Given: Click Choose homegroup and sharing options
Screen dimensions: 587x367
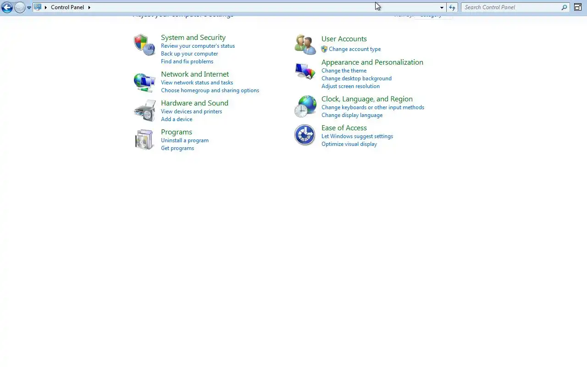Looking at the screenshot, I should coord(210,90).
